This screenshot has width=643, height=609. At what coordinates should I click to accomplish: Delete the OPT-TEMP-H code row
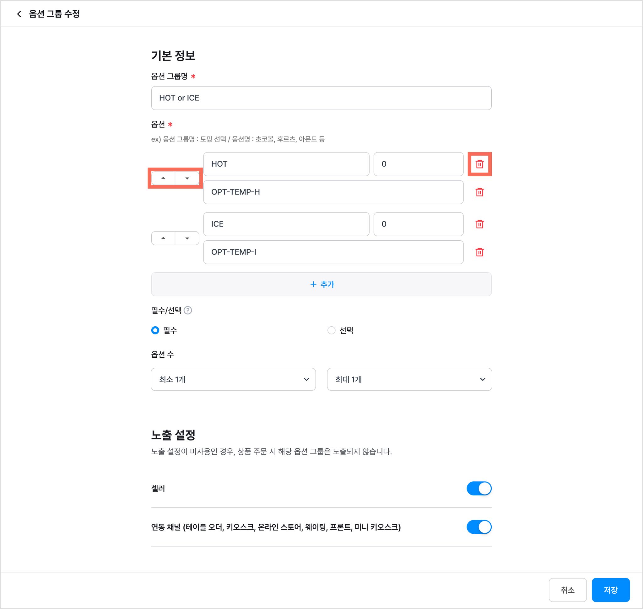479,192
